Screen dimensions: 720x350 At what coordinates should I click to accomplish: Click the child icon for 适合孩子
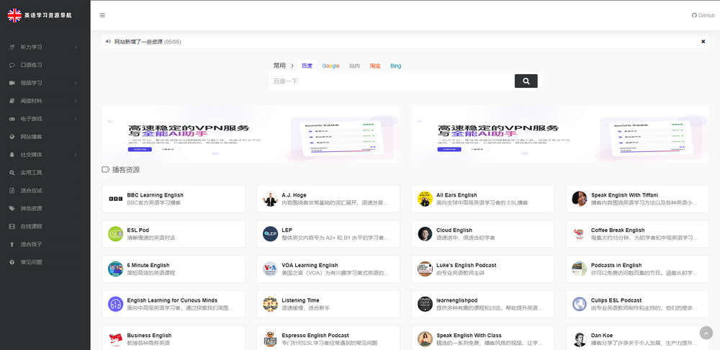coord(12,244)
